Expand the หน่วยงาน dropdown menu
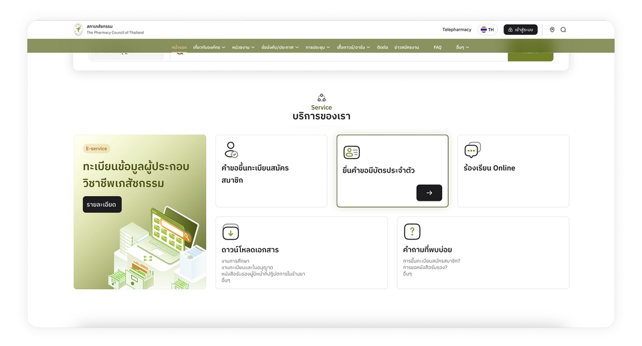Image resolution: width=642 pixels, height=346 pixels. coord(243,48)
